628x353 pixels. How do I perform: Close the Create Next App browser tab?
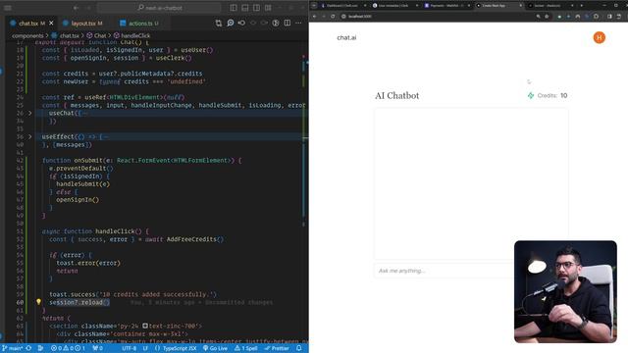pos(521,6)
